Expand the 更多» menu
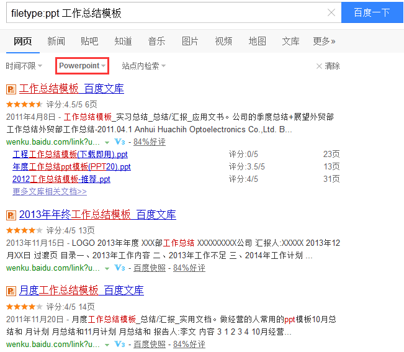The width and height of the screenshot is (404, 352). [324, 41]
